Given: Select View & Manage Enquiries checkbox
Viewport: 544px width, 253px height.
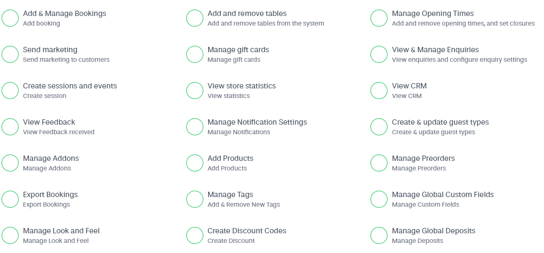Looking at the screenshot, I should click(x=379, y=54).
